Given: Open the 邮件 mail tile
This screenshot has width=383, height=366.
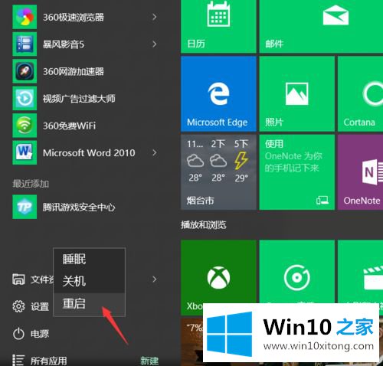Looking at the screenshot, I should point(321,26).
